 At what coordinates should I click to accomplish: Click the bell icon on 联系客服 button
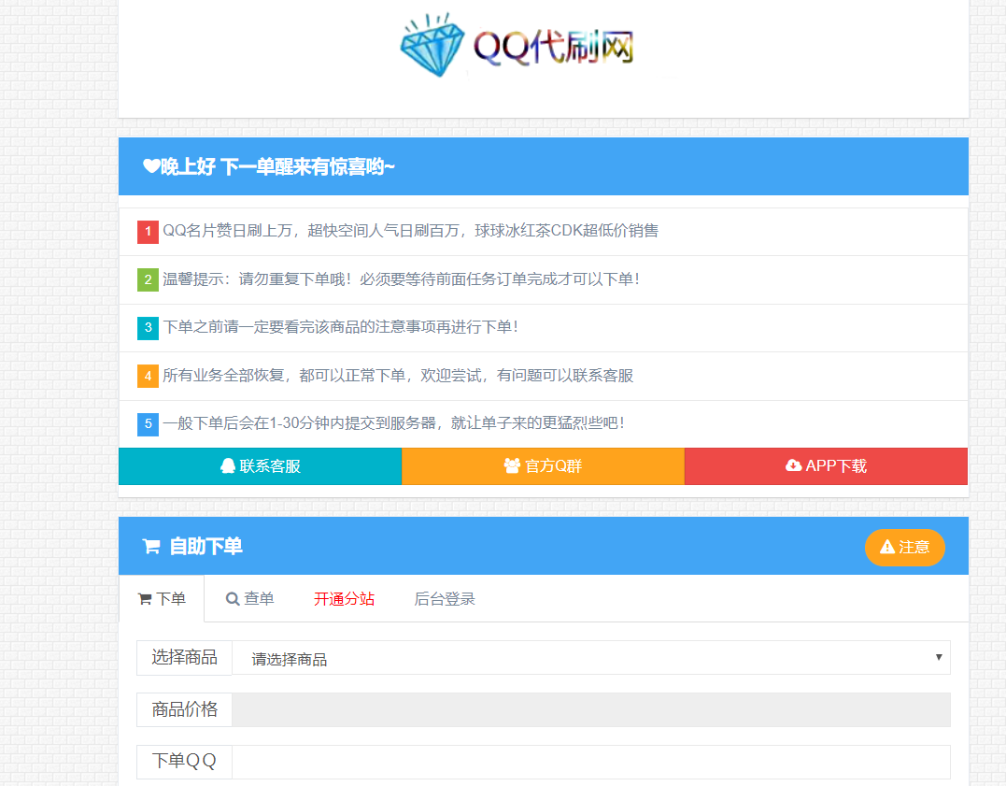point(227,465)
